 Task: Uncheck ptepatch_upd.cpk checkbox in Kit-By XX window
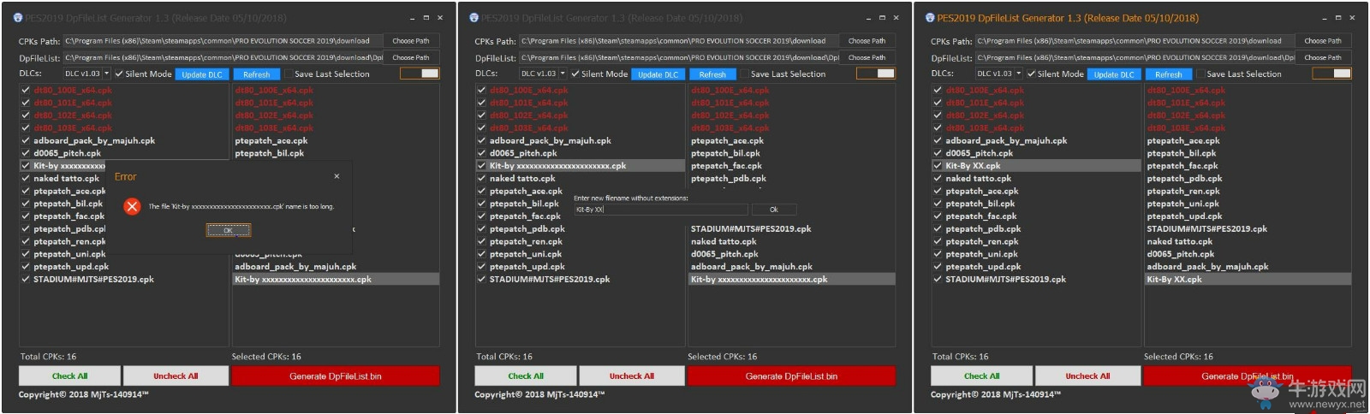[x=938, y=266]
